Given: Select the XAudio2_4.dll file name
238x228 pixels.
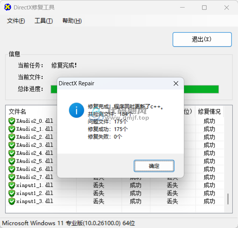Looking at the screenshot, I should point(35,153).
